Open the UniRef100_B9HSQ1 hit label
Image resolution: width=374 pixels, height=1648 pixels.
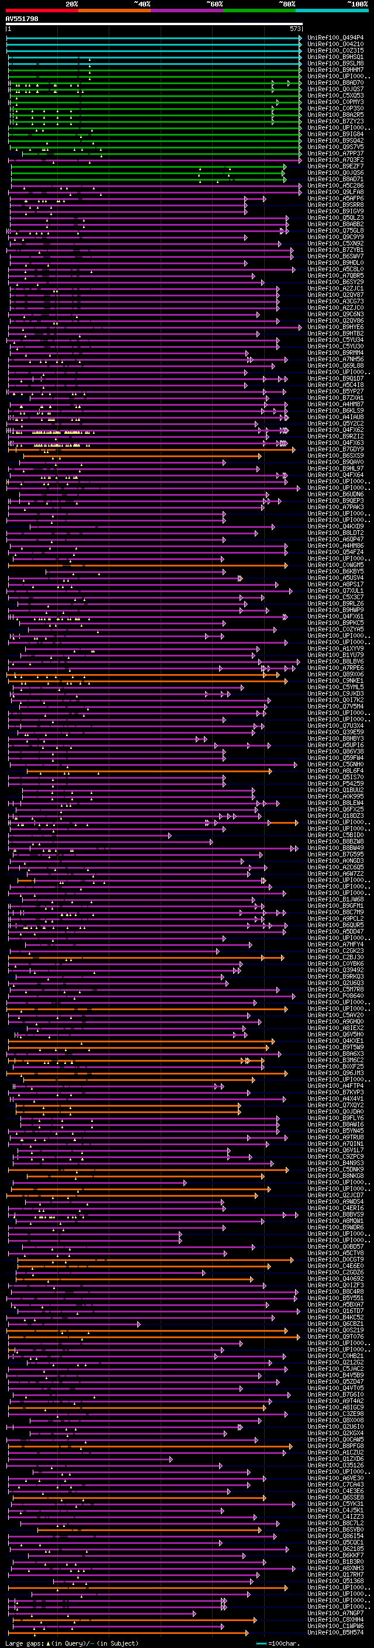(335, 57)
